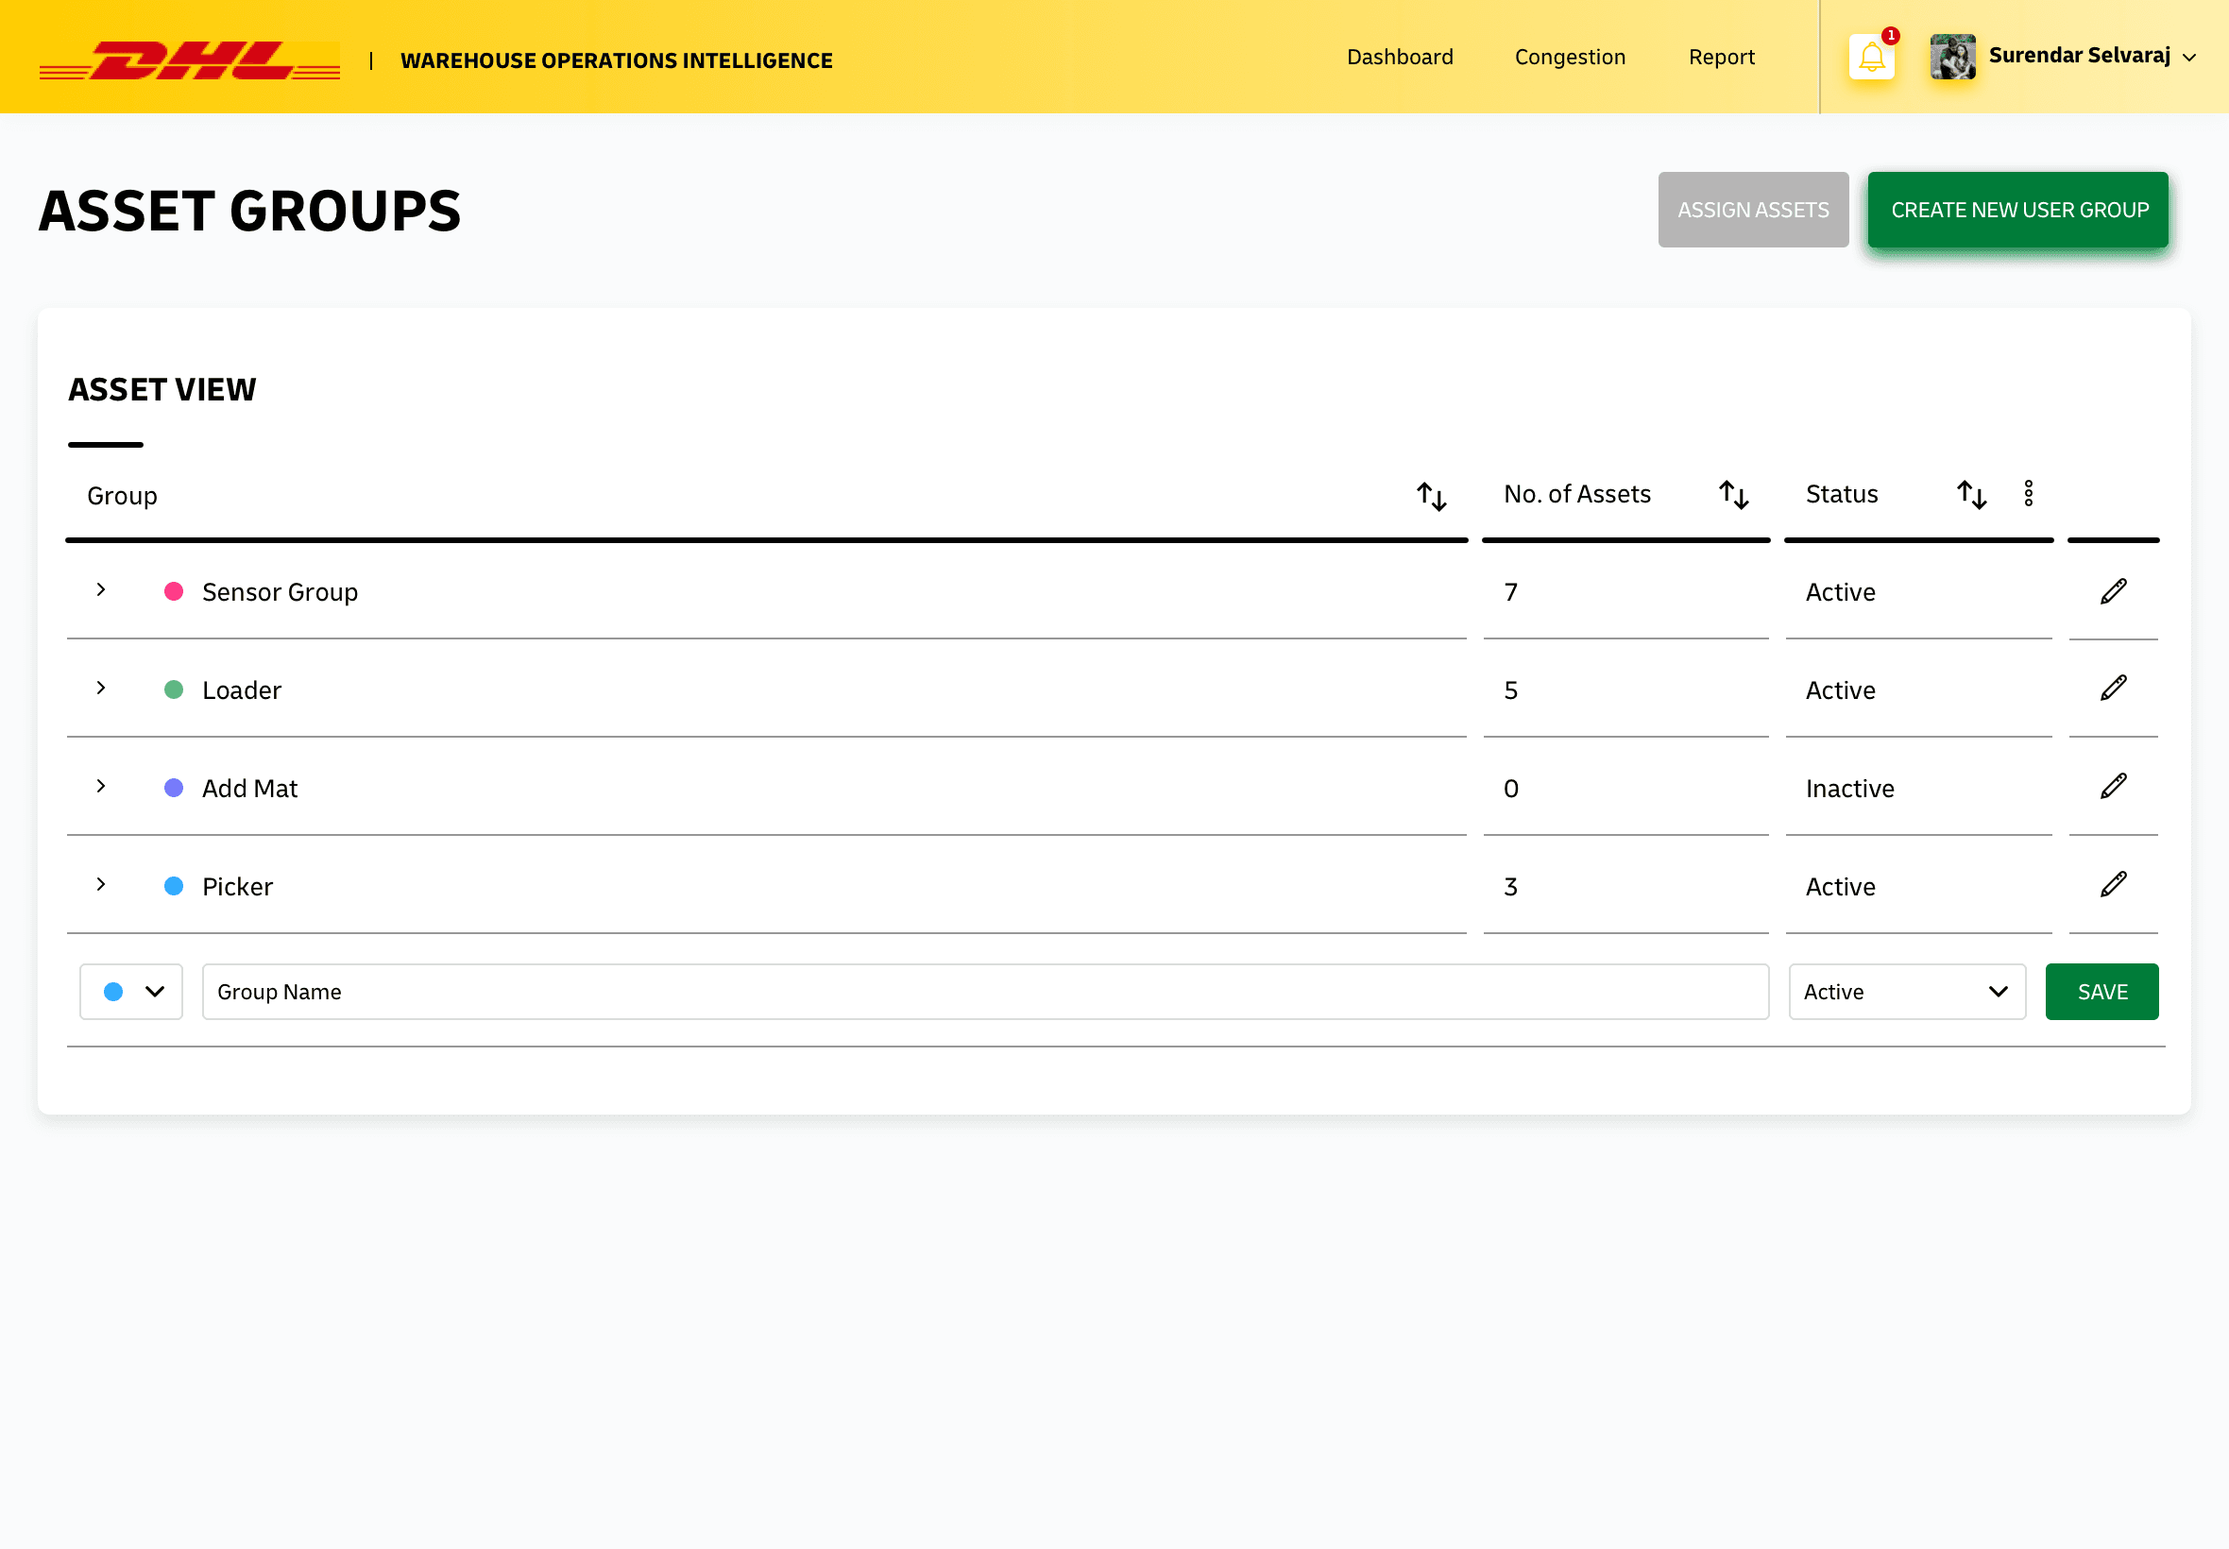Edit the Loader group
The width and height of the screenshot is (2229, 1549).
pyautogui.click(x=2113, y=689)
